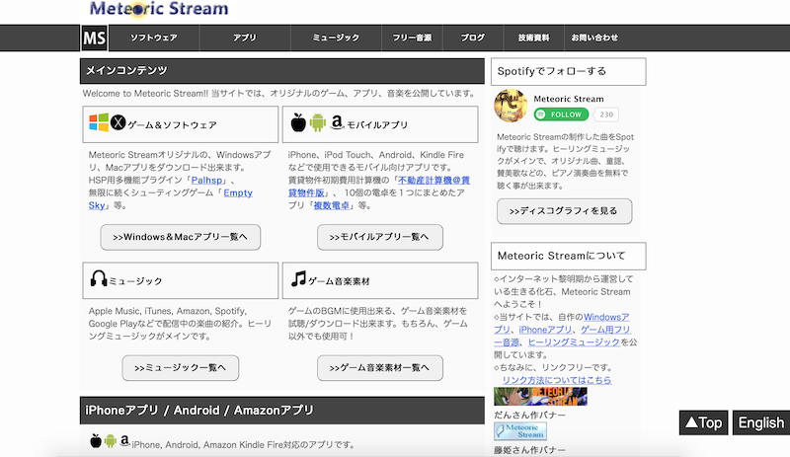Image resolution: width=790 pixels, height=457 pixels.
Task: Open the ゲーム用フリー音源 sidebar link
Action: (605, 330)
